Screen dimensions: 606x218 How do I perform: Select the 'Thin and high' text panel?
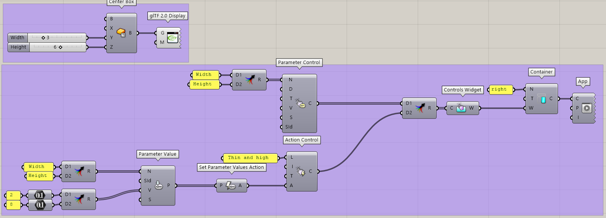(248, 158)
